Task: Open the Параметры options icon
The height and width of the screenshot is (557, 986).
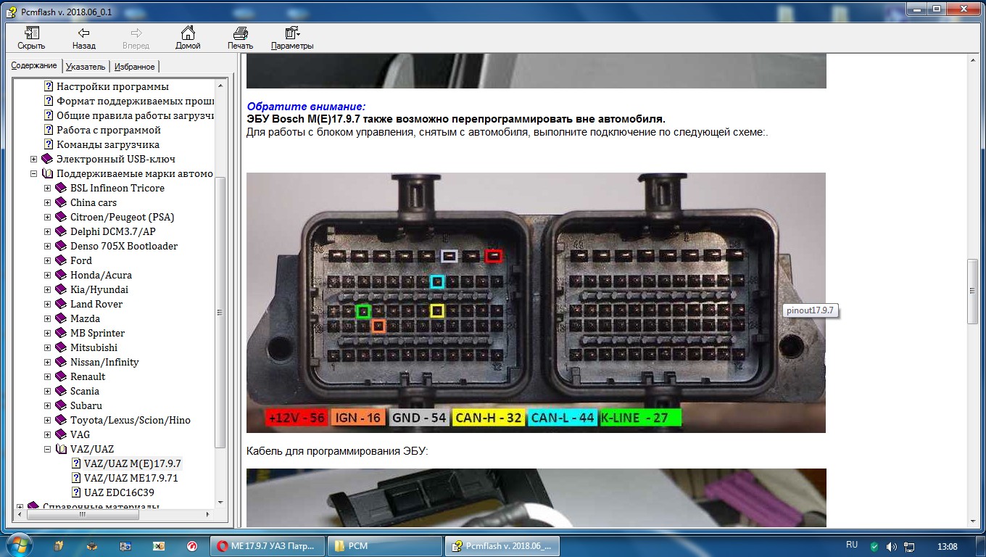Action: 292,33
